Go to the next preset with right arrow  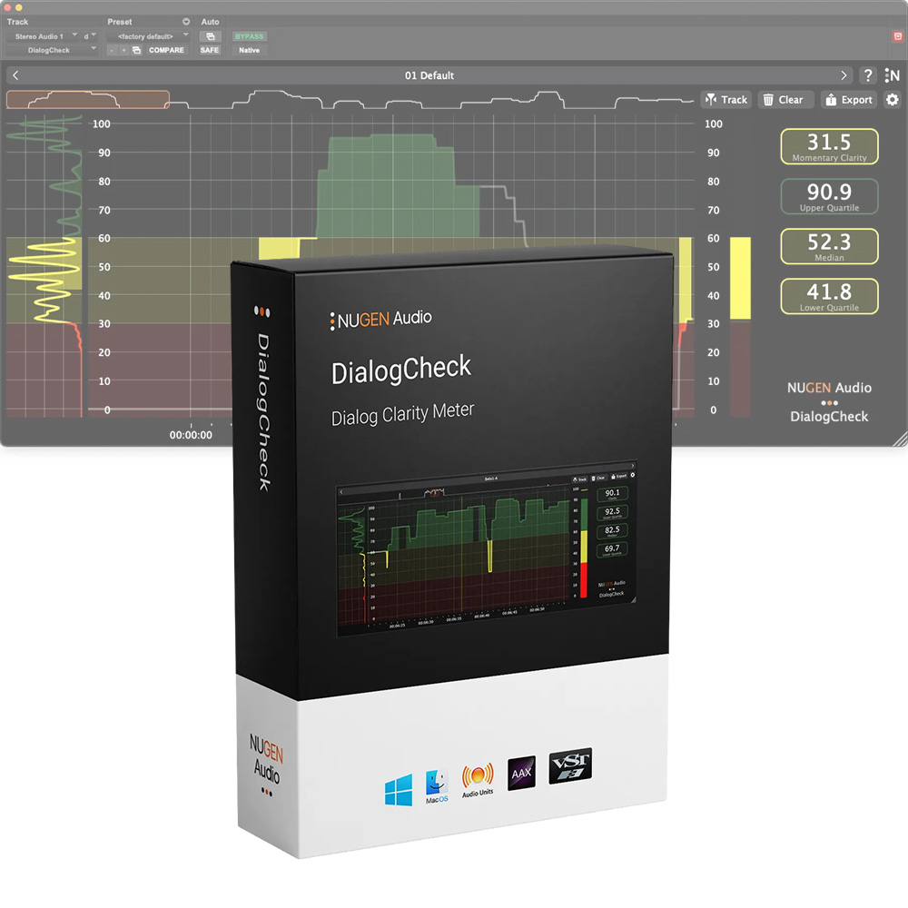pos(844,75)
